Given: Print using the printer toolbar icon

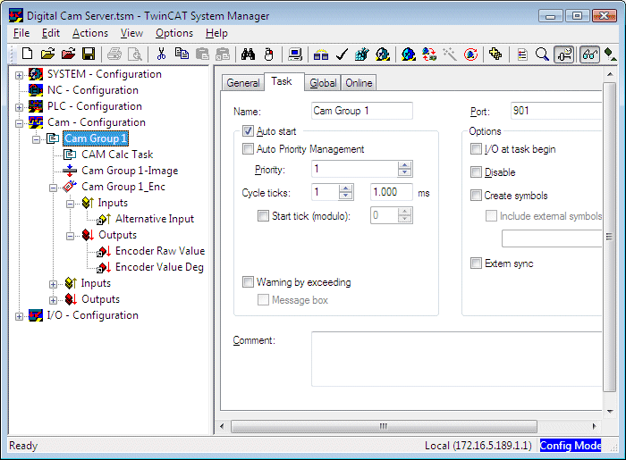Looking at the screenshot, I should coord(114,54).
